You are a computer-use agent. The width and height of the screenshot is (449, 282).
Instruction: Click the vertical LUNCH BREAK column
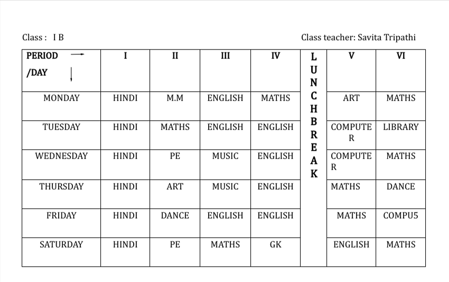point(314,114)
